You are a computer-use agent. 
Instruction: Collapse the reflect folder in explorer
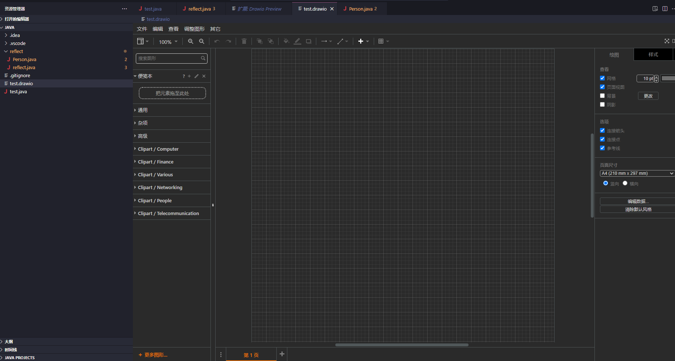66,51
